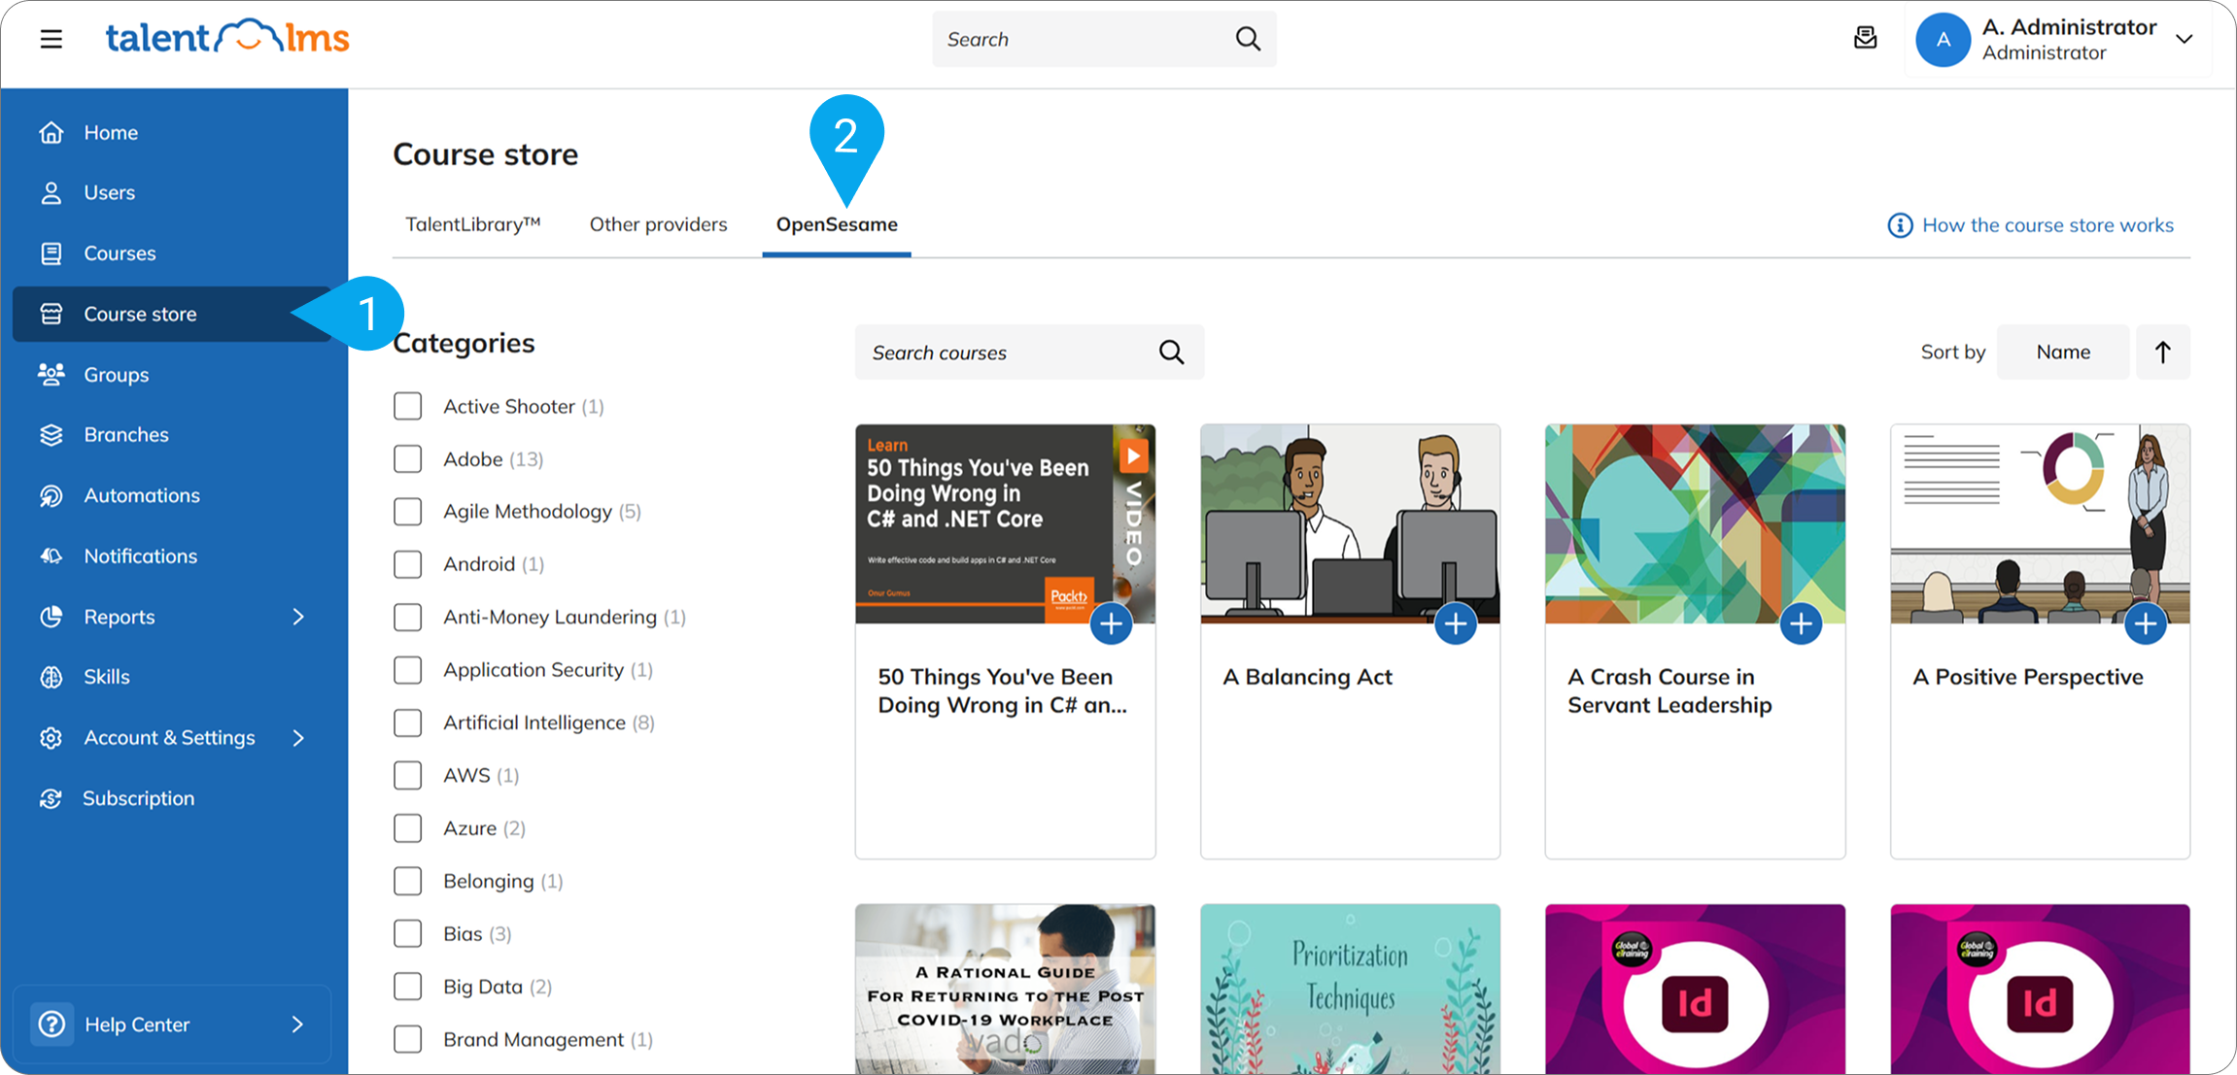The width and height of the screenshot is (2237, 1075).
Task: Open 'A Positive Perspective' course title
Action: tap(2028, 677)
